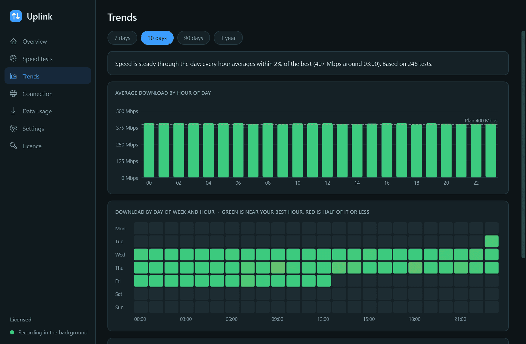Click the green recording status indicator
Screen dimensions: 526x344
tap(12, 332)
